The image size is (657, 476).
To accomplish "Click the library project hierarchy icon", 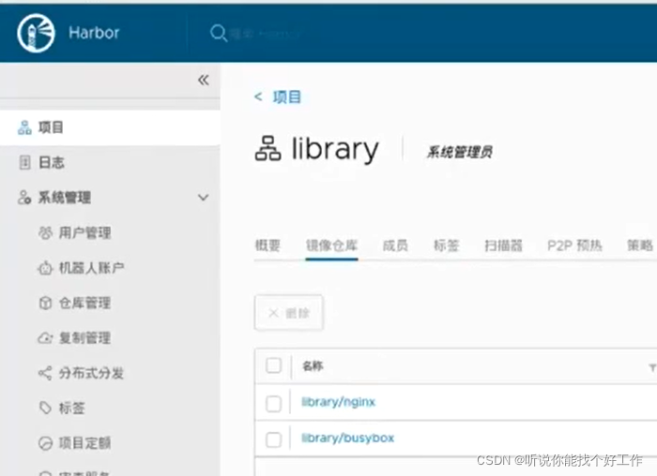I will 267,148.
